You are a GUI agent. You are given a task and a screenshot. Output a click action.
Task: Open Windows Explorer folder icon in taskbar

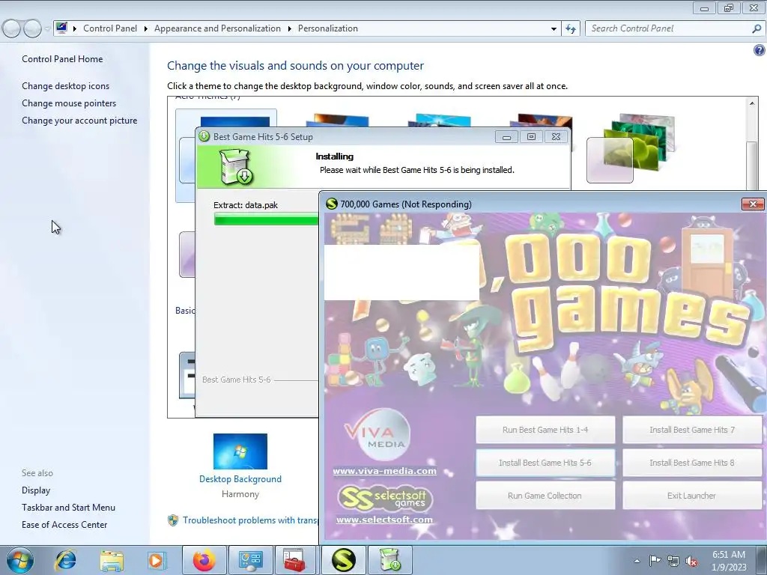(112, 560)
